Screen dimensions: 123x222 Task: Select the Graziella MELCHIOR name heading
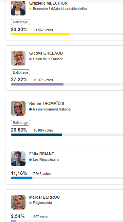[48, 3]
